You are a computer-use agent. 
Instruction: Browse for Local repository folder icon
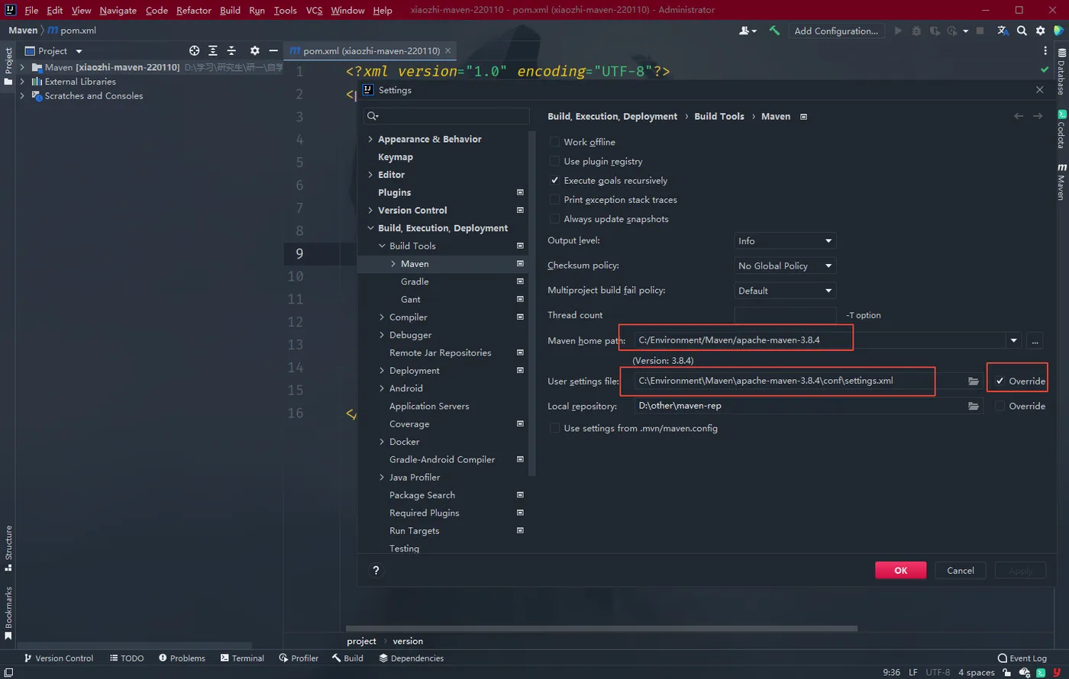[974, 406]
